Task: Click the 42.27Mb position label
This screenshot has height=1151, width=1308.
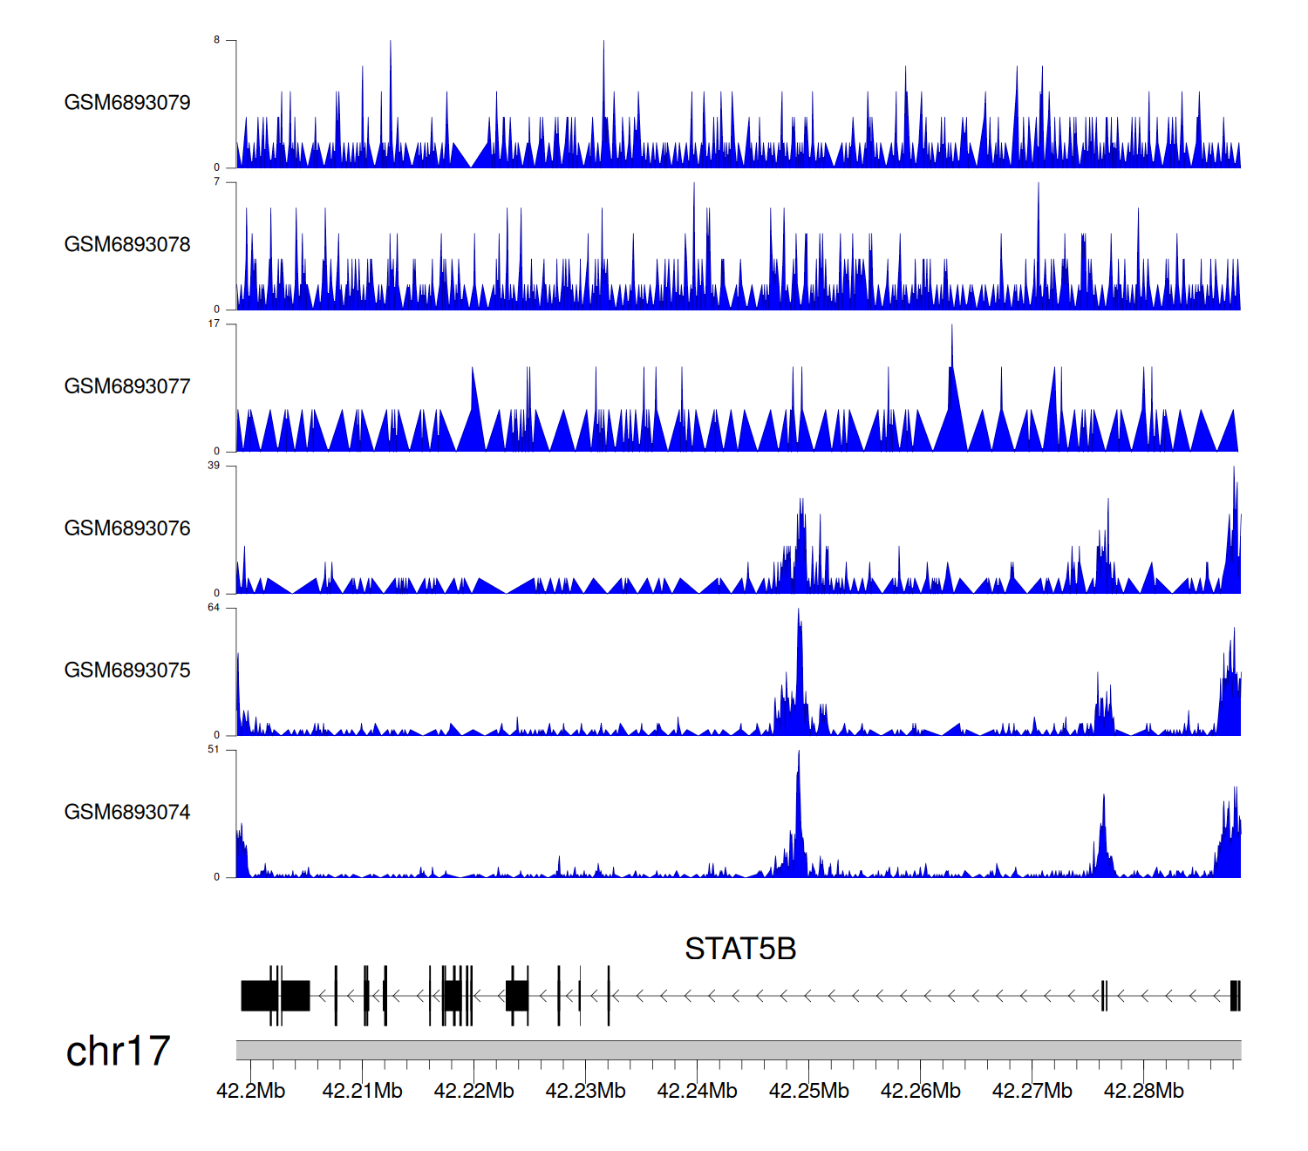Action: tap(1032, 1091)
